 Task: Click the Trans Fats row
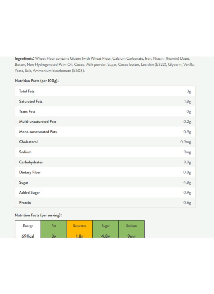(105, 111)
